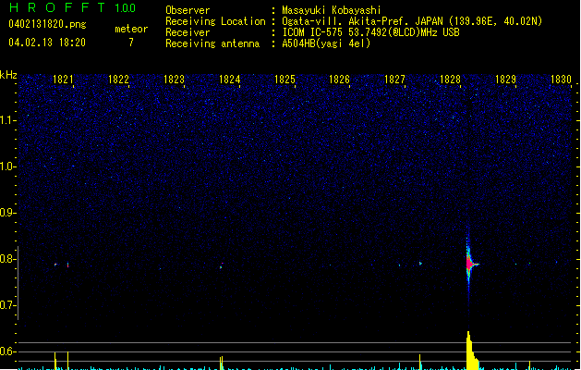
Task: Click the 1.0 kHz axis label
Action: 7,166
